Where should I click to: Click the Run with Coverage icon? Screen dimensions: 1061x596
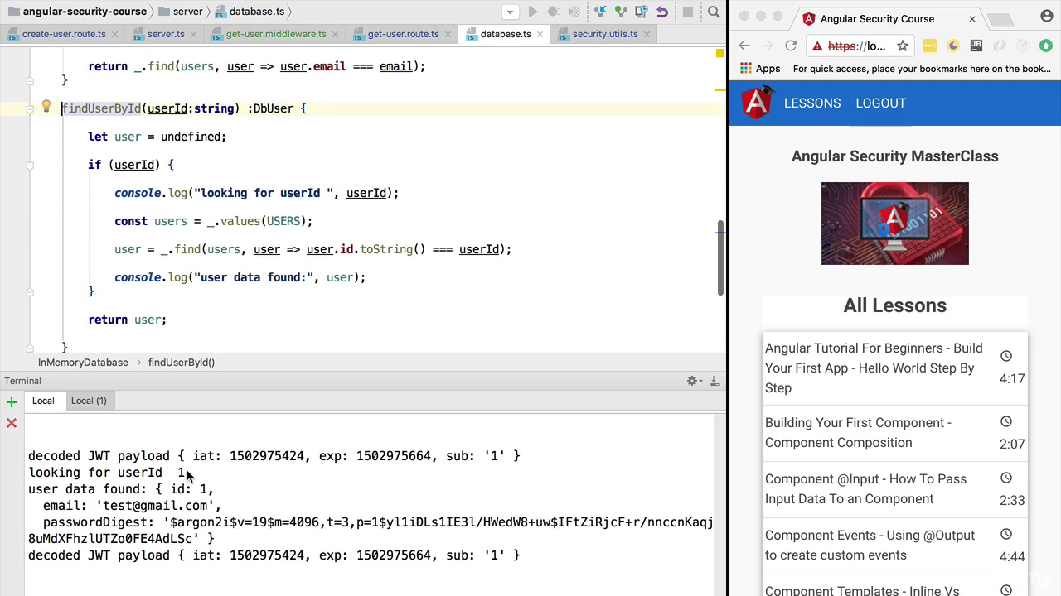tap(574, 12)
